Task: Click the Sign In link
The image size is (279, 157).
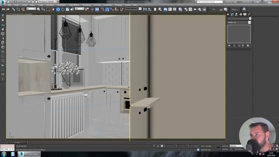Action: [239, 2]
